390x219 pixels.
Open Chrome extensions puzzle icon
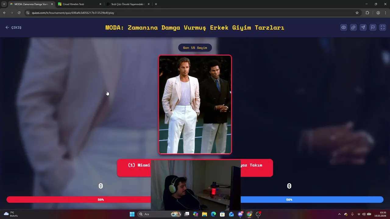tap(367, 13)
